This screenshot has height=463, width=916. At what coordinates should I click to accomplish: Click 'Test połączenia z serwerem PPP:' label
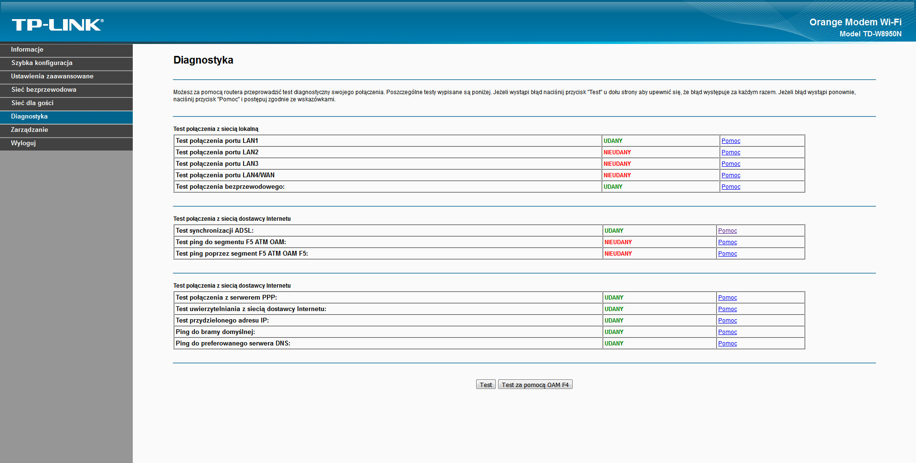(x=226, y=298)
